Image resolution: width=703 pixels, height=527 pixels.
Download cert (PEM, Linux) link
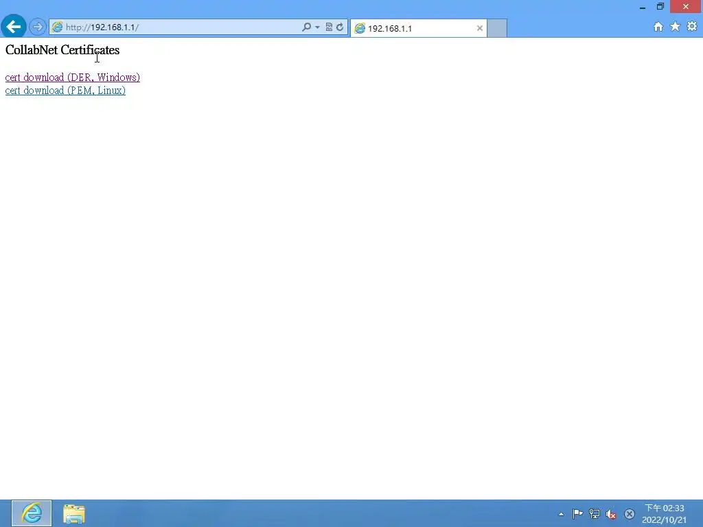click(x=65, y=91)
